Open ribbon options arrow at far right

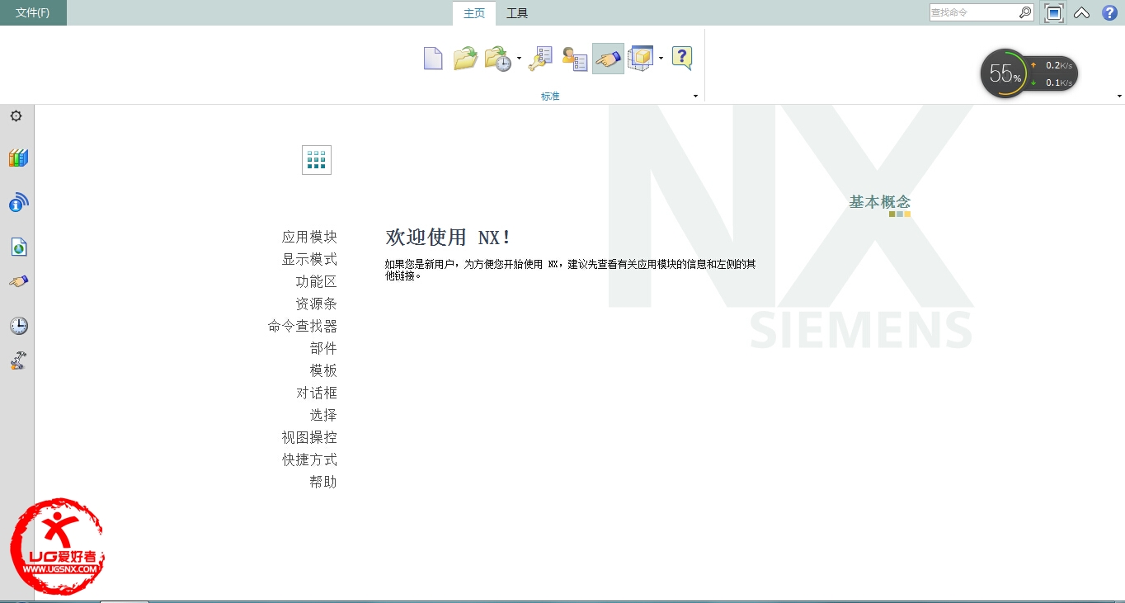coord(1119,97)
